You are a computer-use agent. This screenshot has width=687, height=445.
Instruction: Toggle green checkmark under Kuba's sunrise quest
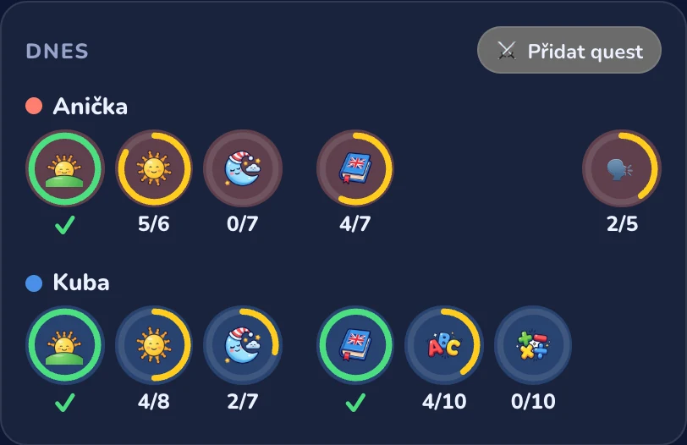(x=65, y=402)
